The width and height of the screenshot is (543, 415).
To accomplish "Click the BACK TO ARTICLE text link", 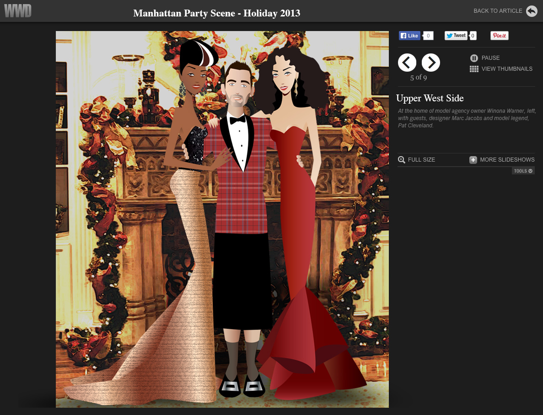I will coord(498,11).
